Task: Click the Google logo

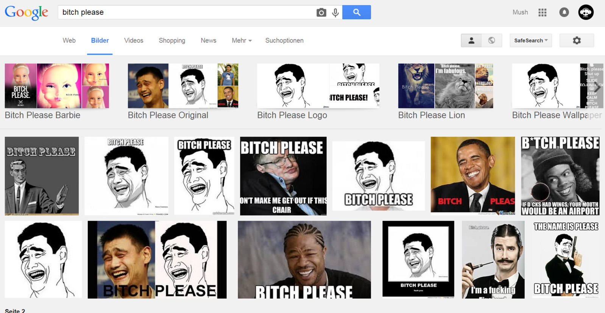Action: (27, 12)
